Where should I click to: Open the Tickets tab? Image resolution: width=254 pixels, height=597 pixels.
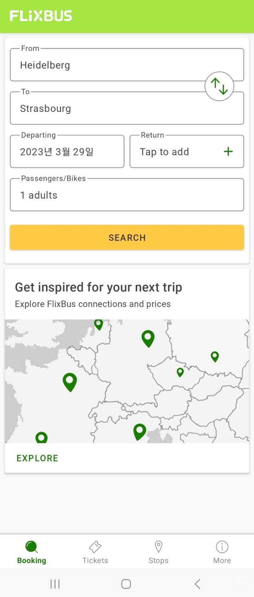(95, 552)
